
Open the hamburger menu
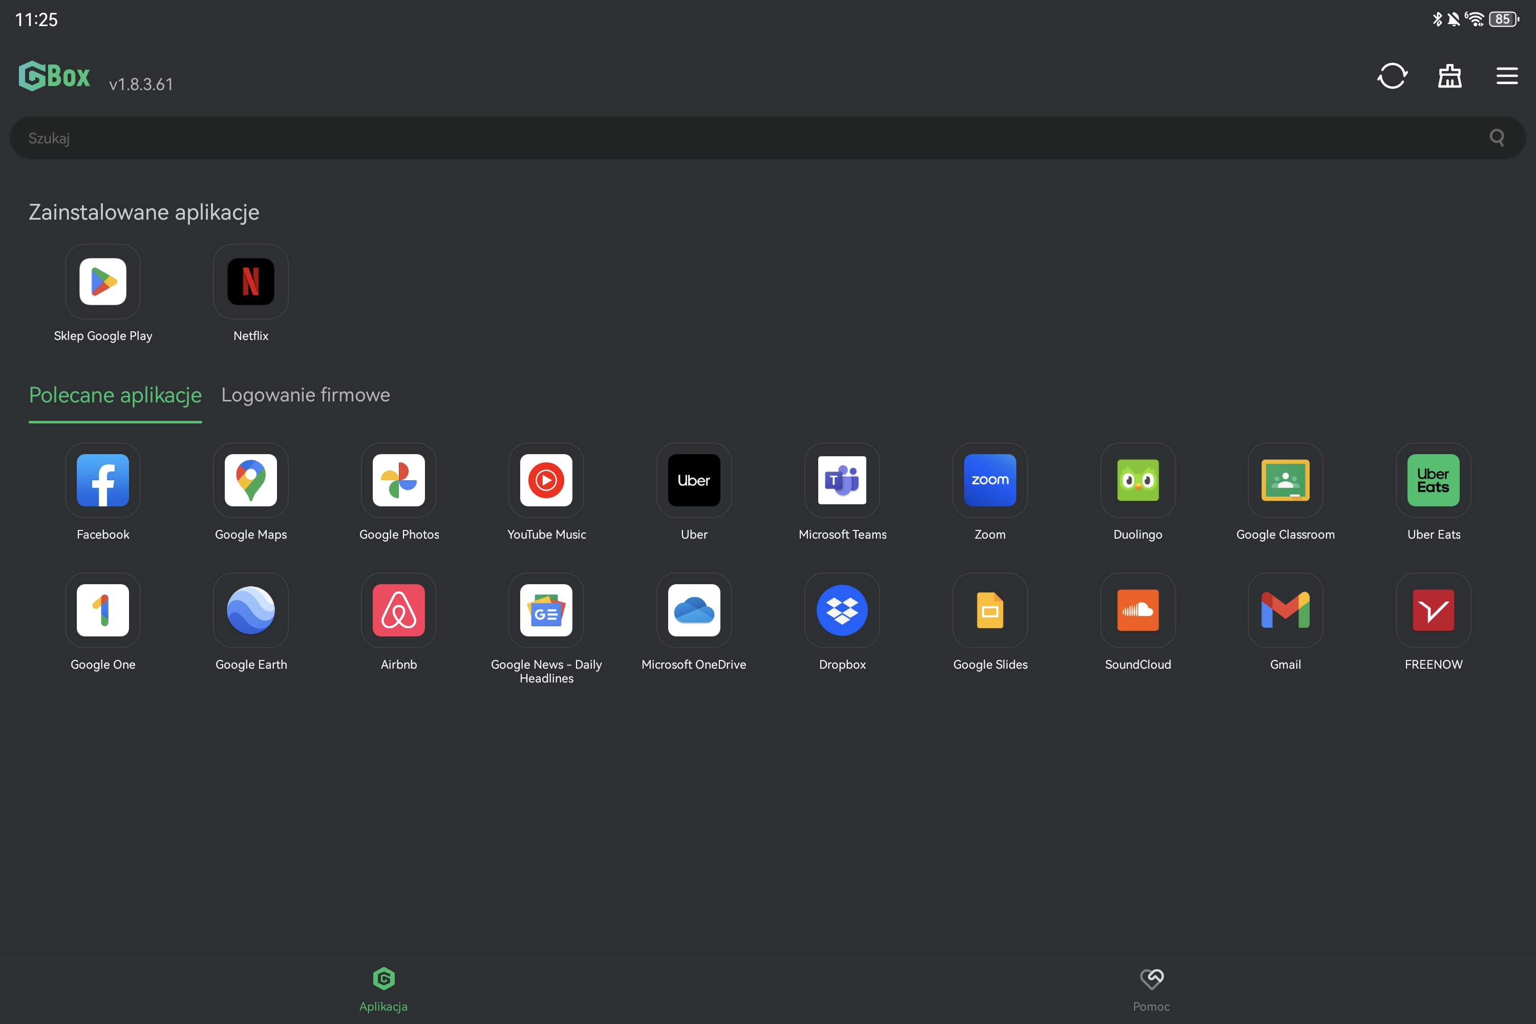(x=1507, y=76)
